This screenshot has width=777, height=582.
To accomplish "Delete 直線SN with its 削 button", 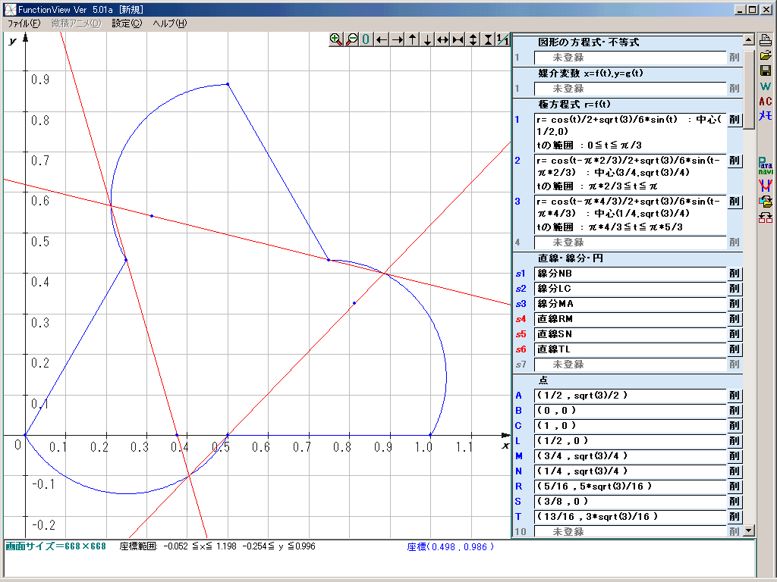I will [x=735, y=334].
